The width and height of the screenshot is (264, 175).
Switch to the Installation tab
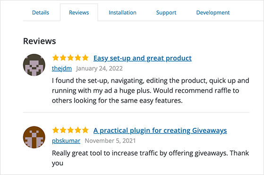(123, 13)
